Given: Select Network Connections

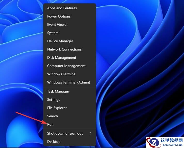Looking at the screenshot, I should point(70,49).
